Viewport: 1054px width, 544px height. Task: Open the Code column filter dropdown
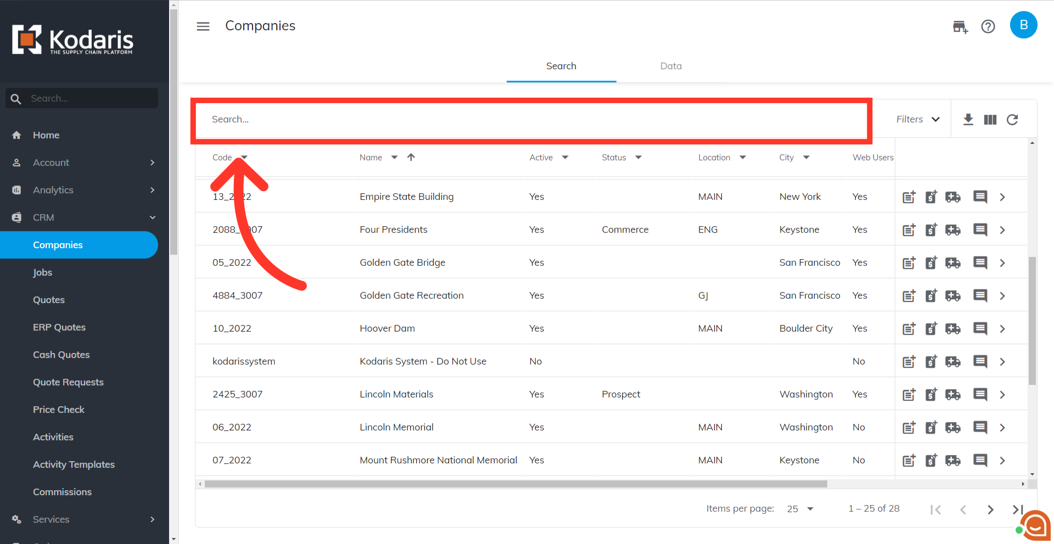click(x=244, y=158)
